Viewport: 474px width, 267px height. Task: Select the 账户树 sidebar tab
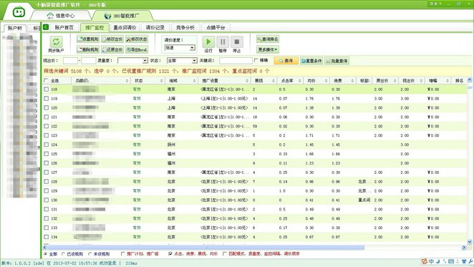(15, 28)
